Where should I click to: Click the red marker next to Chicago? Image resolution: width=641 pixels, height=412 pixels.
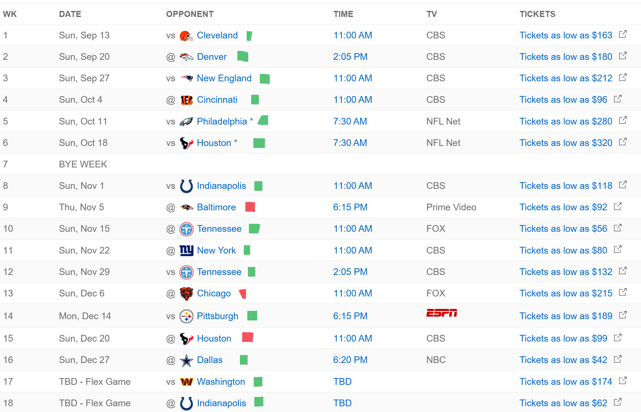click(243, 294)
